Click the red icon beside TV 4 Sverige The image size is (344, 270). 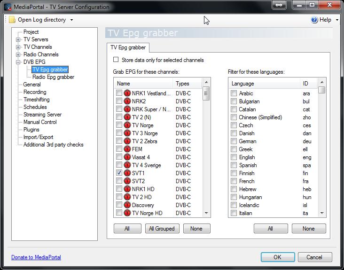(127, 165)
